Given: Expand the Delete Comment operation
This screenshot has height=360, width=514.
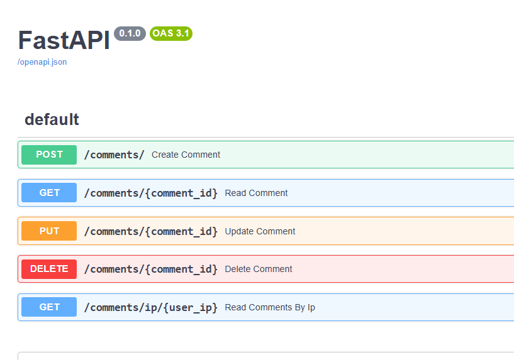Looking at the screenshot, I should (259, 269).
